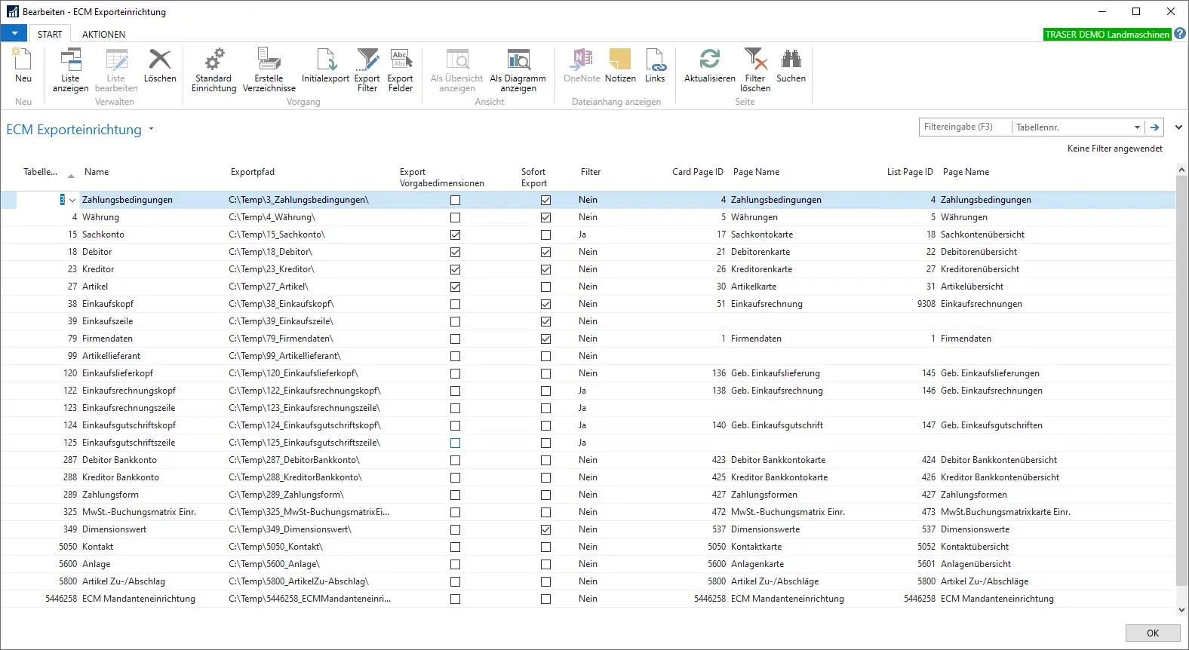The image size is (1189, 650).
Task: Select the Anlagenübersicht page name cell
Action: pyautogui.click(x=975, y=564)
